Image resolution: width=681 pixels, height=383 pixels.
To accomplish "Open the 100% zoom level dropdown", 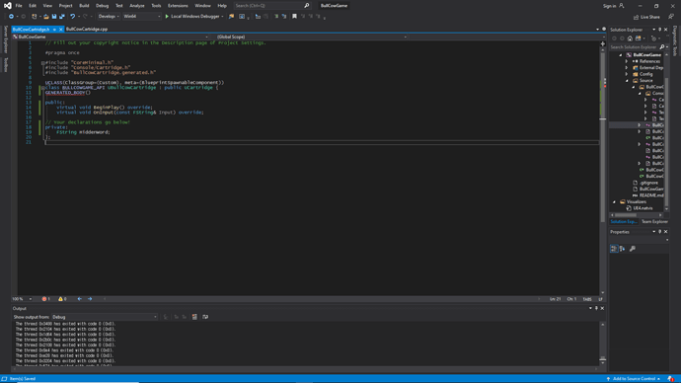I will coord(22,299).
